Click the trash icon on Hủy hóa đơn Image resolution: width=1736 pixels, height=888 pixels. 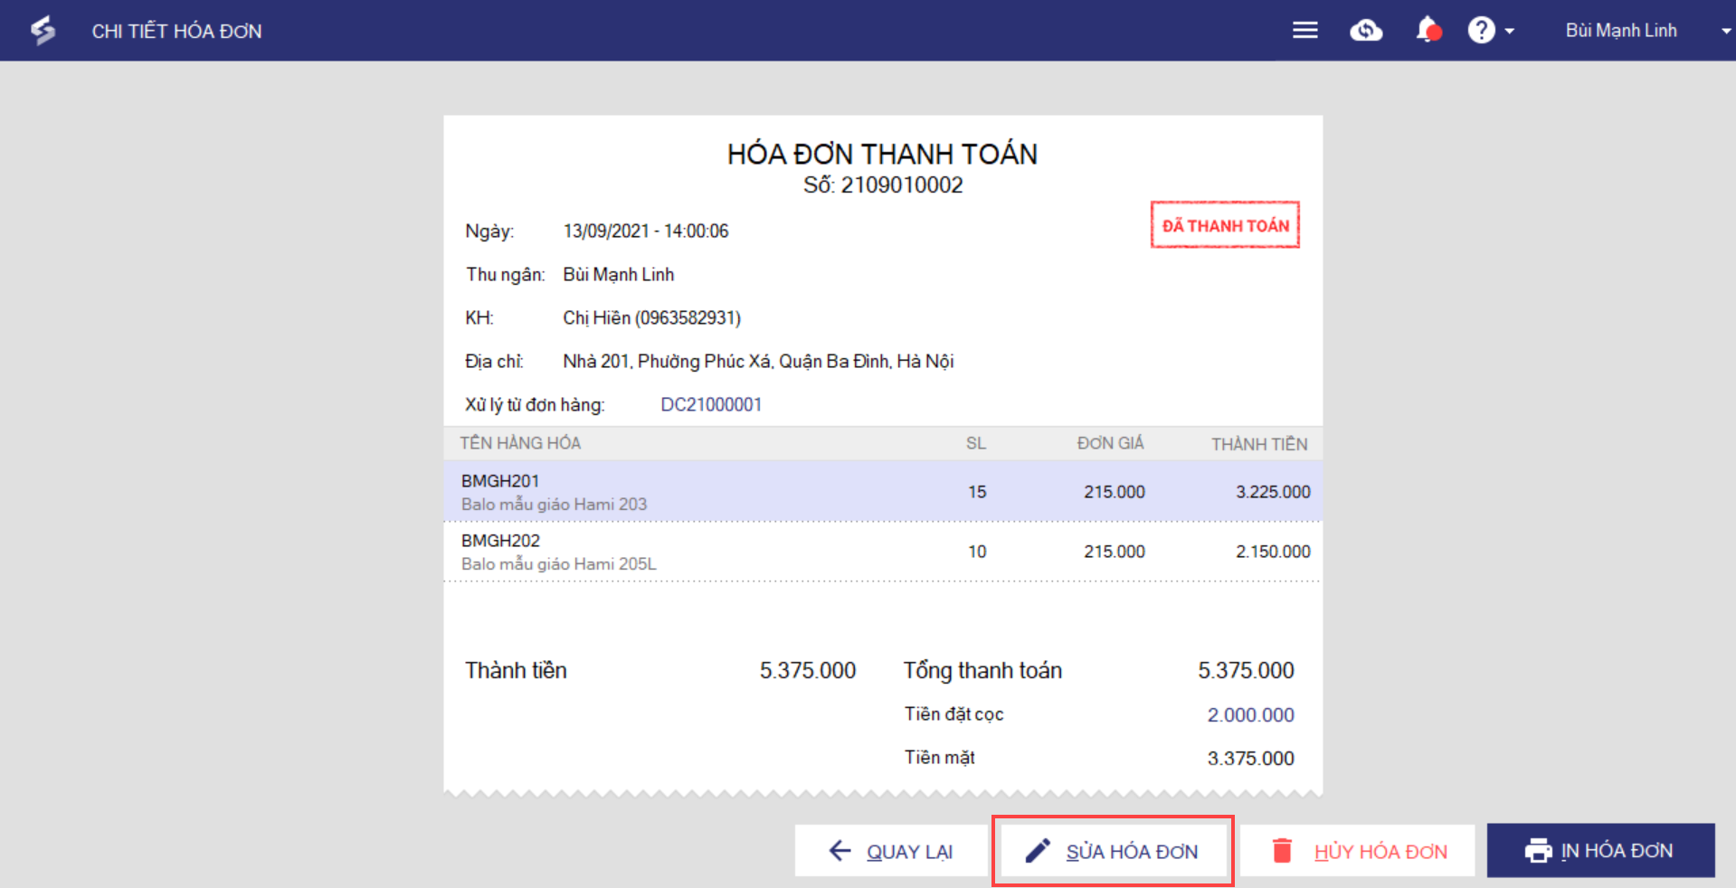(x=1282, y=851)
